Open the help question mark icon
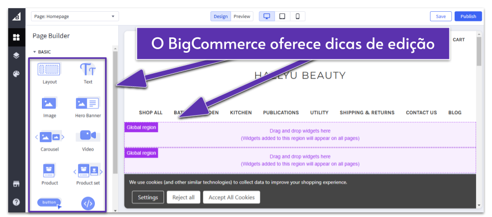 point(16,202)
